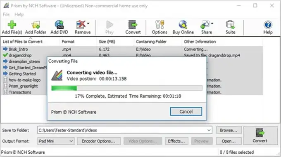281x157 pixels.
Task: Sort by Format column header
Action: tap(79, 42)
